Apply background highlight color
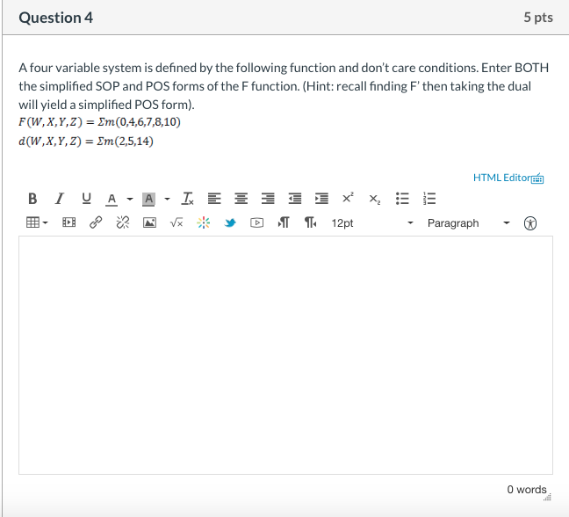 148,199
